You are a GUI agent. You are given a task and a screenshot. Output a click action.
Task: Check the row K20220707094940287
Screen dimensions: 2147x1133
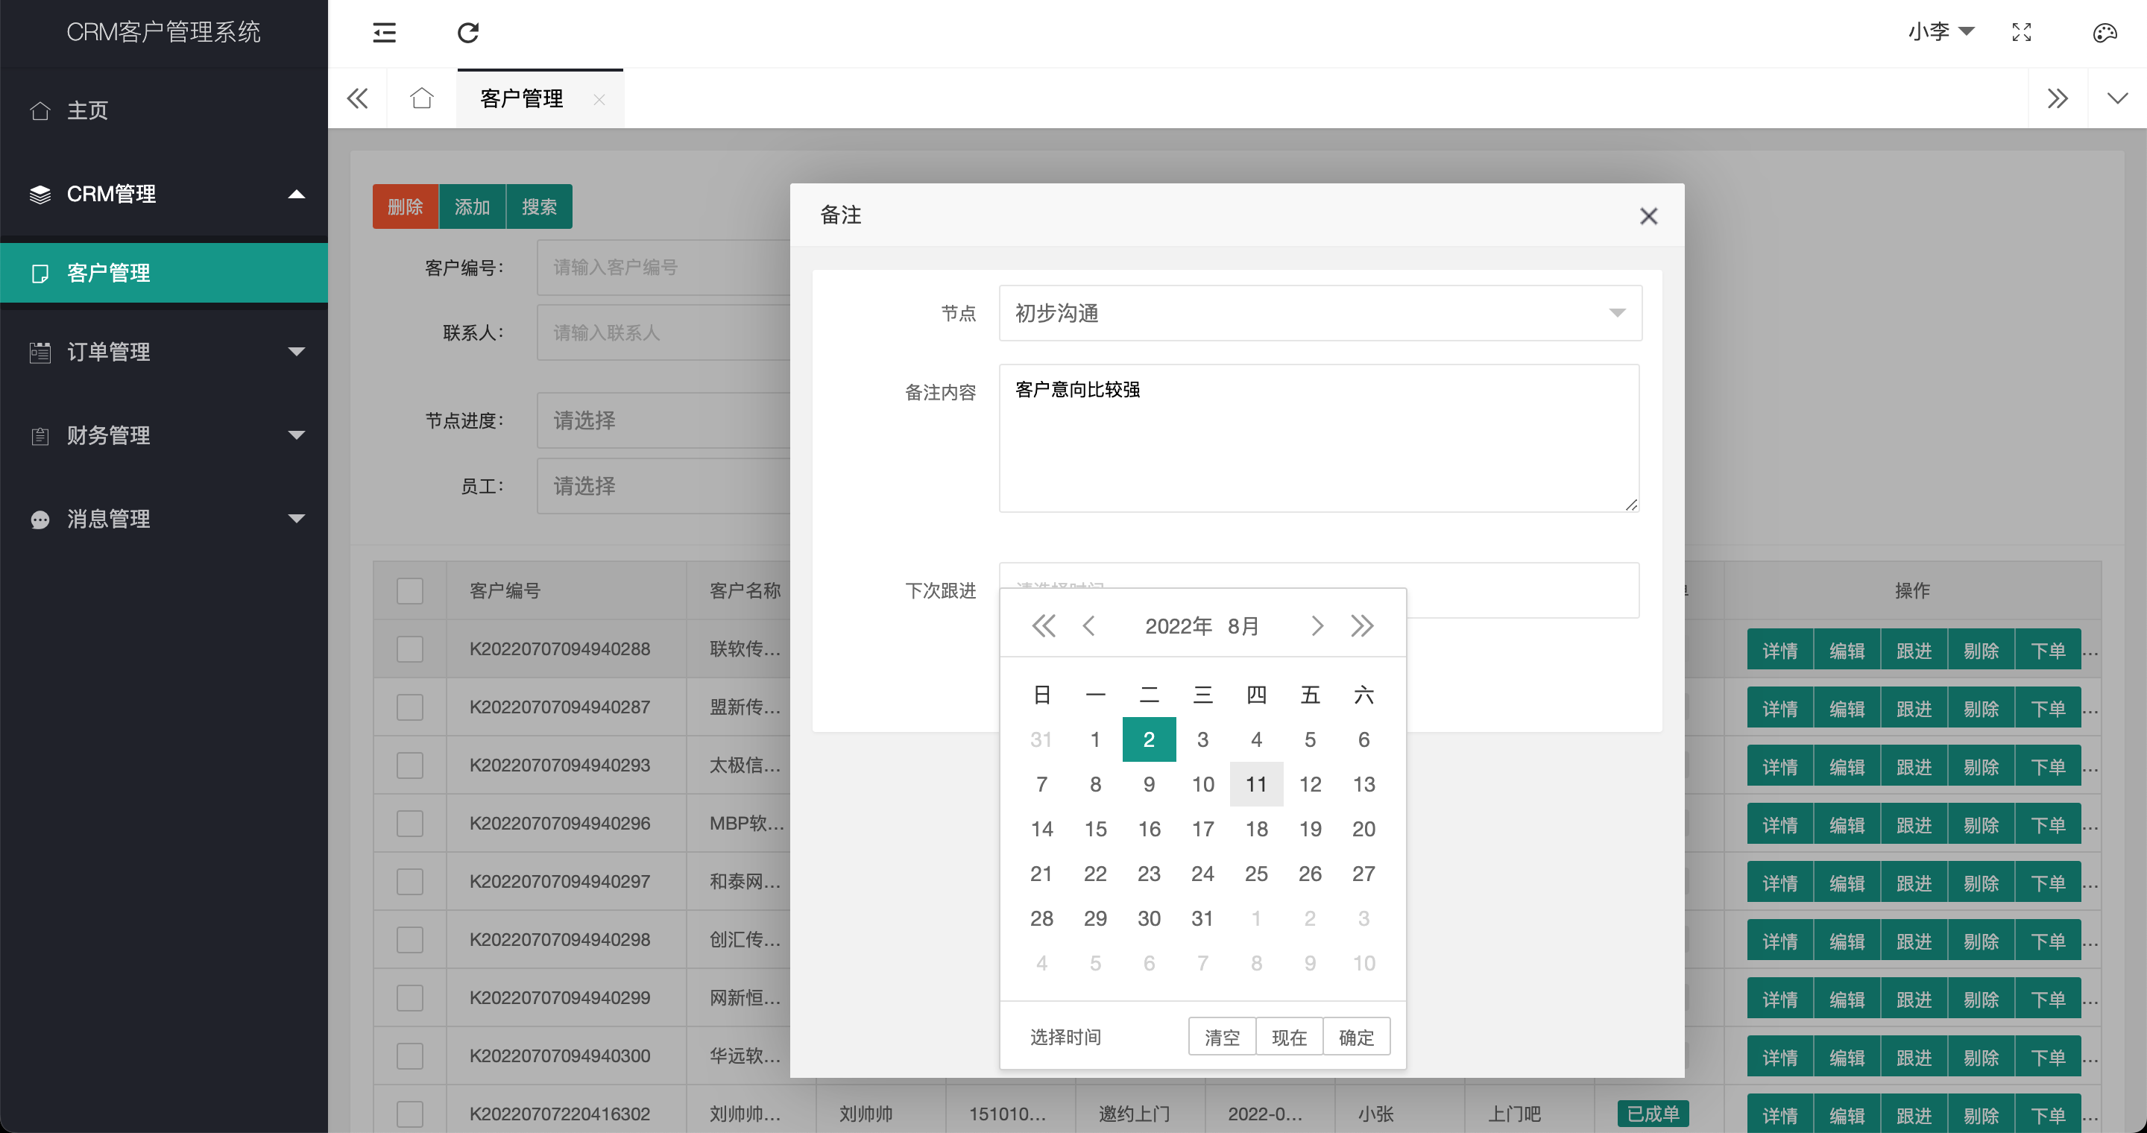[409, 707]
